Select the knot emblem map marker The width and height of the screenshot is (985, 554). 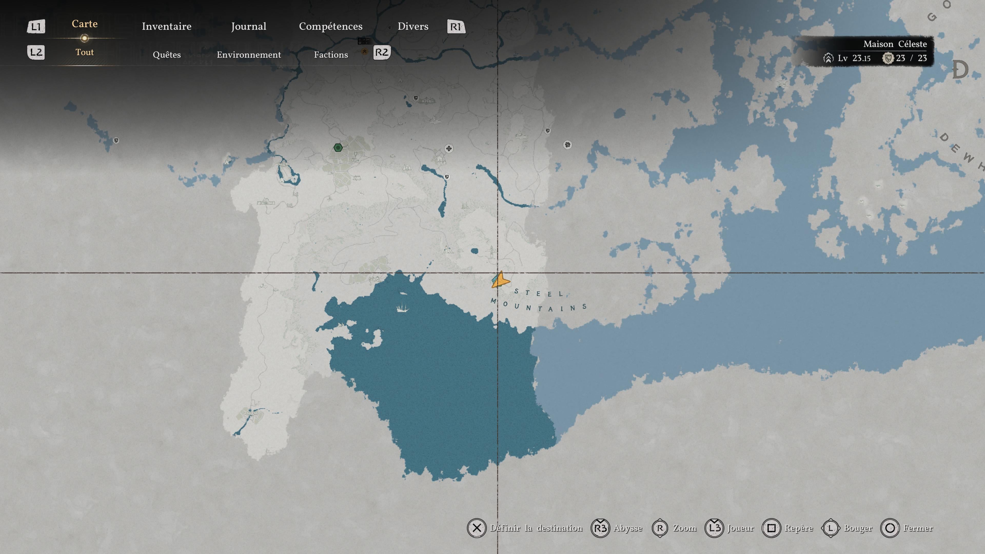tap(449, 148)
